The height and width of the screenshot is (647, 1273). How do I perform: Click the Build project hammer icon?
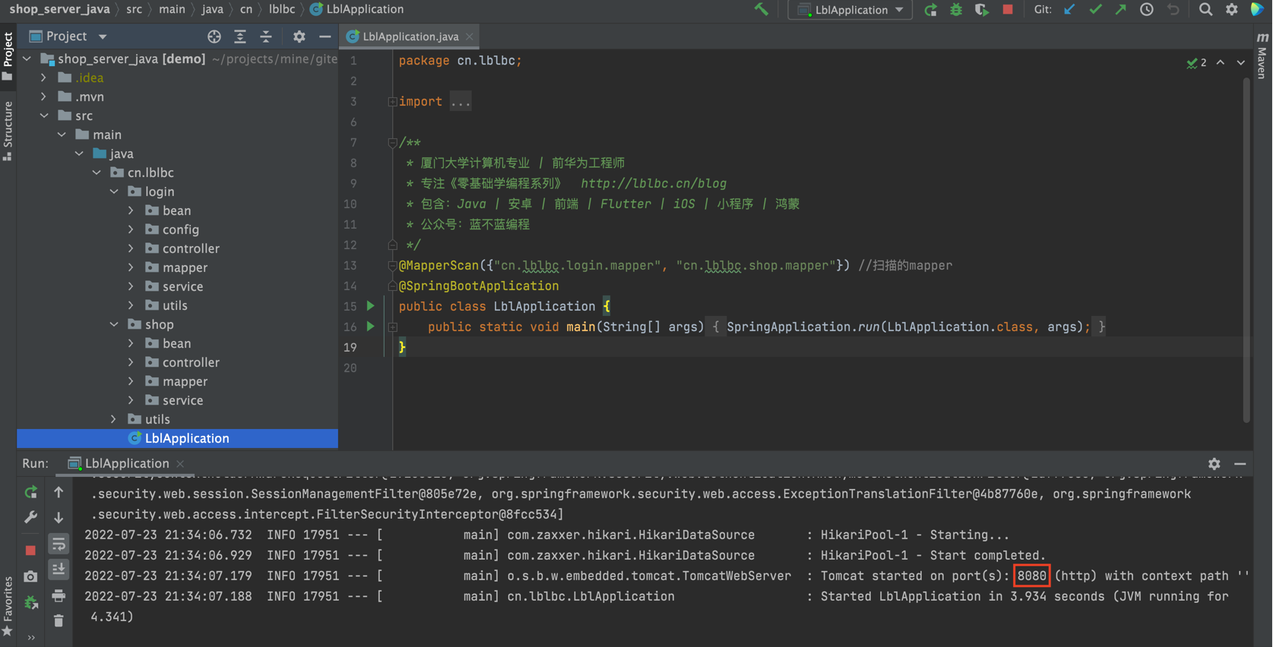click(761, 10)
